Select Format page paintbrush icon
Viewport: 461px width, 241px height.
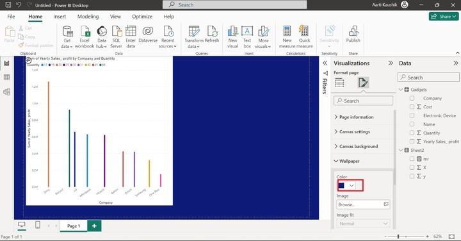(x=363, y=83)
